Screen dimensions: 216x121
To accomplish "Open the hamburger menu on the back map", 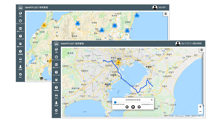I will click(x=166, y=14).
